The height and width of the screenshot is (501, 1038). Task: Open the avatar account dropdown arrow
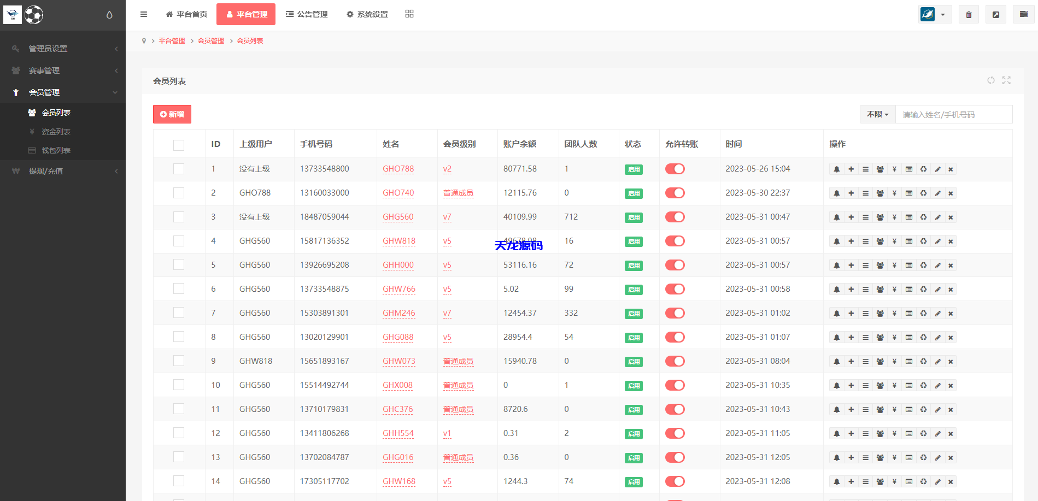(x=943, y=14)
